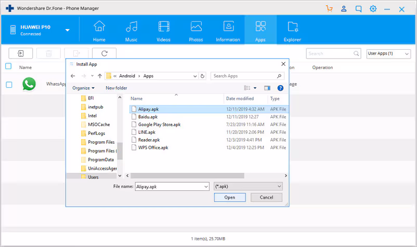Sort by the Name column header
Screen dimensions: 417x247
click(136, 99)
